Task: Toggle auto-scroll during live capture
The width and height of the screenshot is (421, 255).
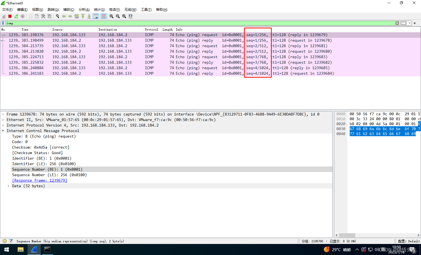Action: tap(96, 16)
